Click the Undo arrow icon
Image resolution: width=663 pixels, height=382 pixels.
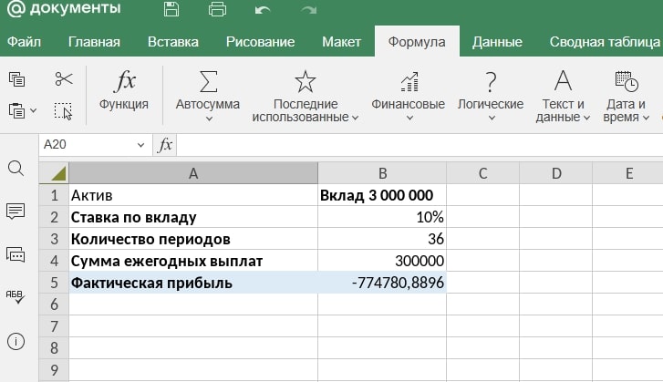(263, 9)
